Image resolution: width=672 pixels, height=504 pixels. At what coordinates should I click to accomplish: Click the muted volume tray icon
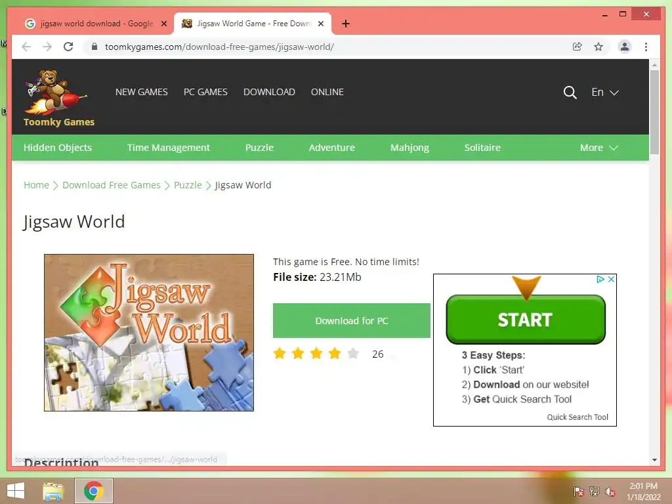coord(610,491)
